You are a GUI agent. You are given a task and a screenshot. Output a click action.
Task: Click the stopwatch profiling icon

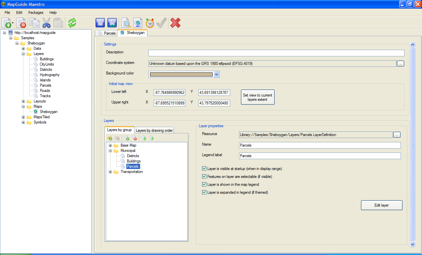(150, 23)
